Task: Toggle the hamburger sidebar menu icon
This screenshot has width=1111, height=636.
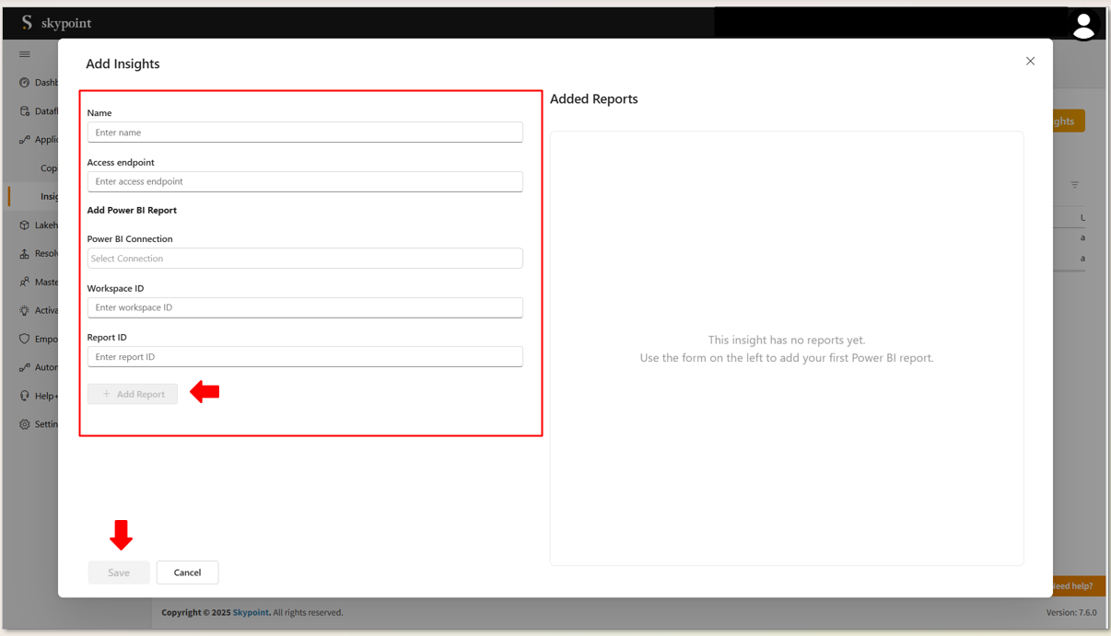Action: pos(25,54)
